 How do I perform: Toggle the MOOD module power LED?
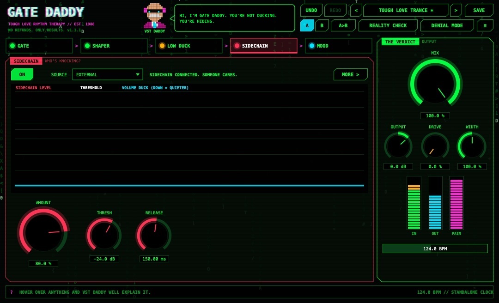point(311,46)
